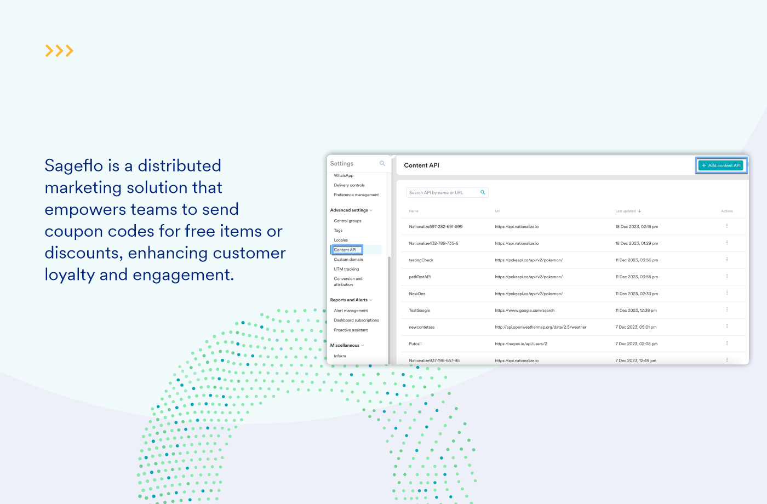Open Custom domain settings
Viewport: 767px width, 504px height.
[x=348, y=260]
